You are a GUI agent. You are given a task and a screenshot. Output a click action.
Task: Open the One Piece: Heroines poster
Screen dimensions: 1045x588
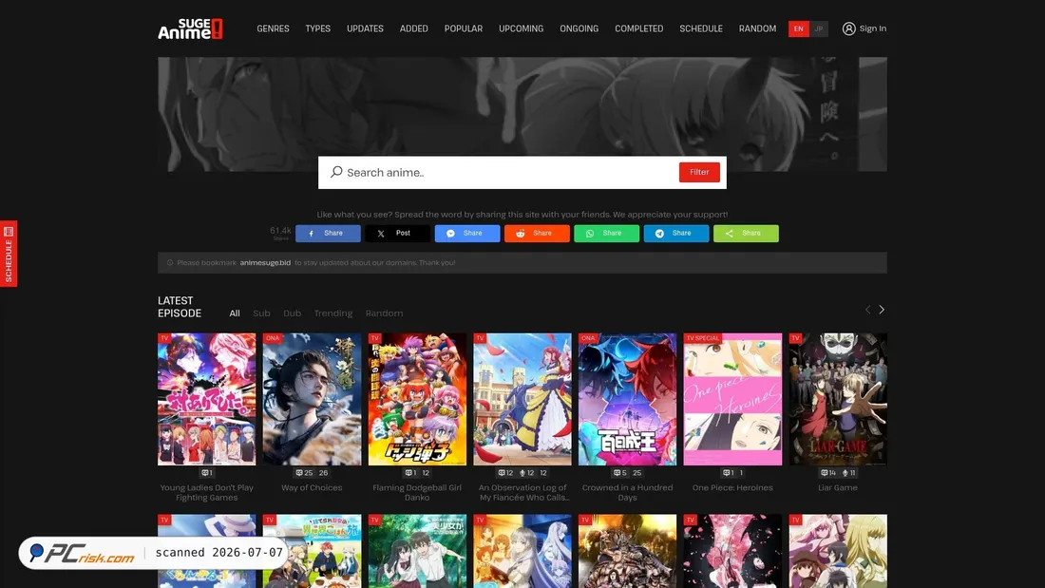coord(732,399)
